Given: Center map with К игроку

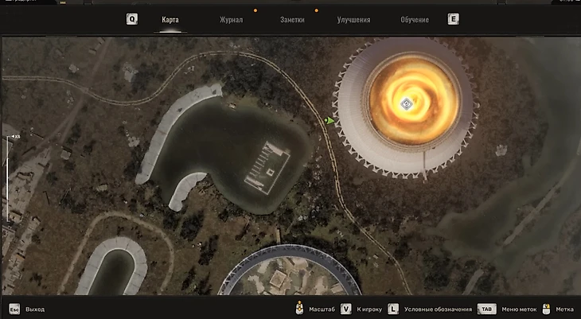Looking at the screenshot, I should pyautogui.click(x=368, y=309).
